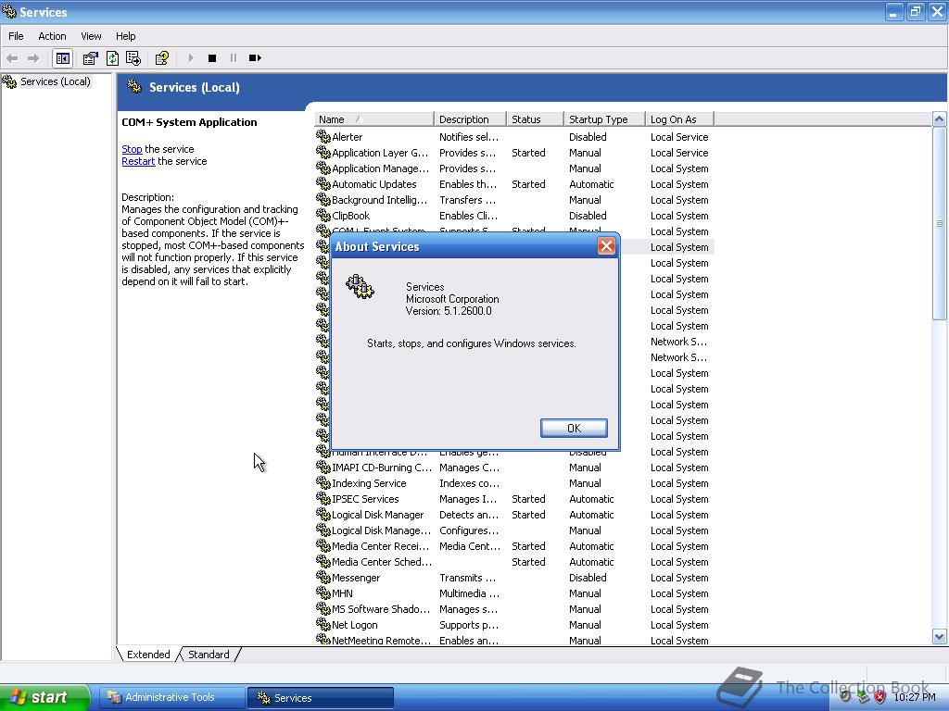Open the View menu
This screenshot has width=949, height=711.
(x=91, y=36)
